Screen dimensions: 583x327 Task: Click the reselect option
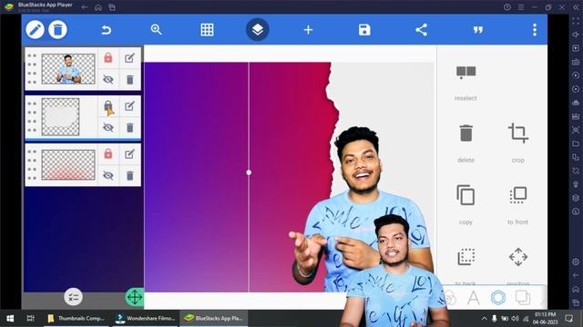coord(465,82)
